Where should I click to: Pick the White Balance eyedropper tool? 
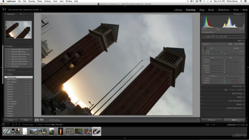click(204, 49)
